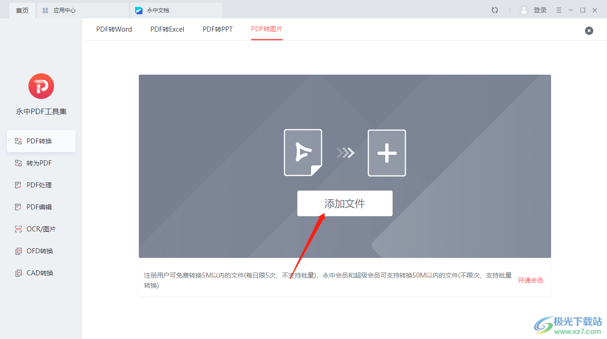Select 转为PDF in the sidebar
Screen dimensions: 607x339
[x=41, y=163]
